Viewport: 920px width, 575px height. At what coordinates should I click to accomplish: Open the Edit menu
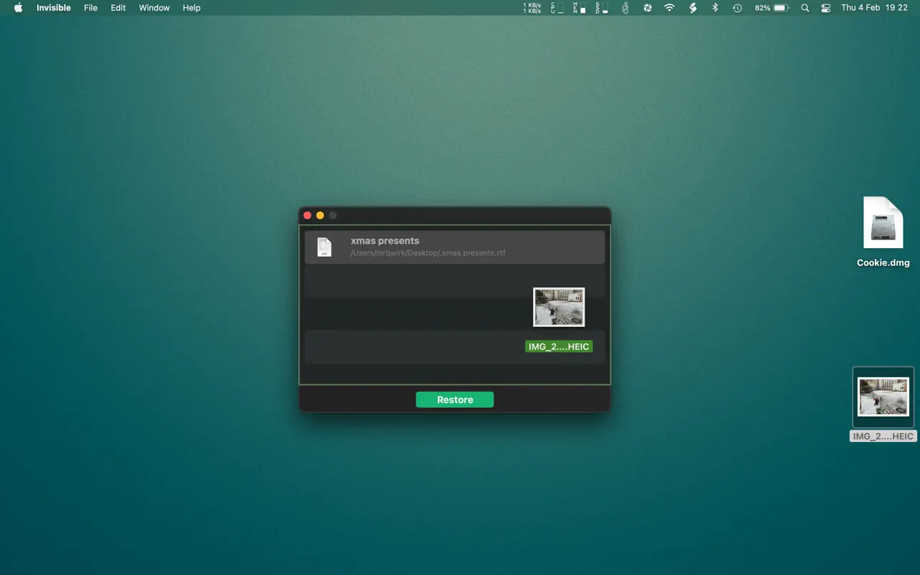pos(118,8)
